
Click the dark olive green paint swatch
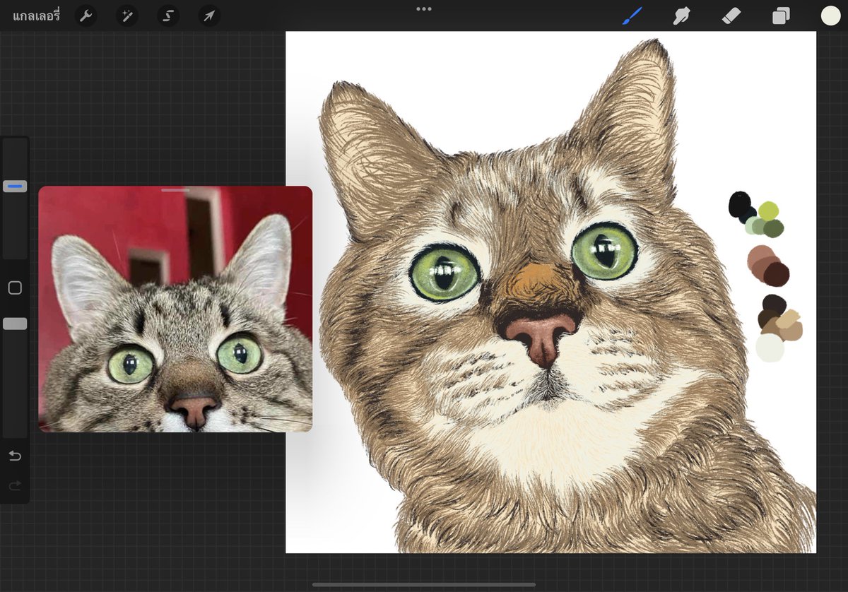click(775, 228)
